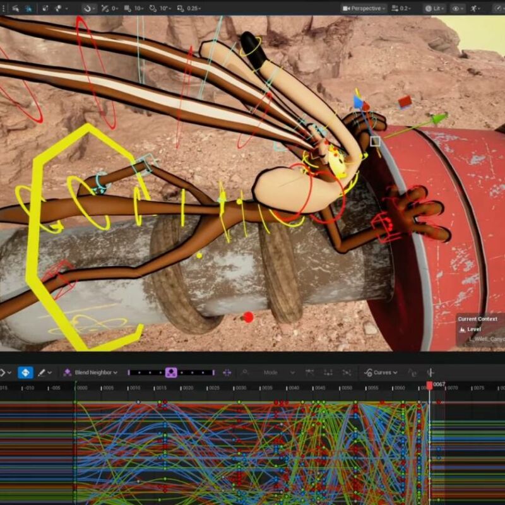Toggle the blue highlighted curve editor button
Image resolution: width=505 pixels, height=505 pixels.
click(25, 372)
